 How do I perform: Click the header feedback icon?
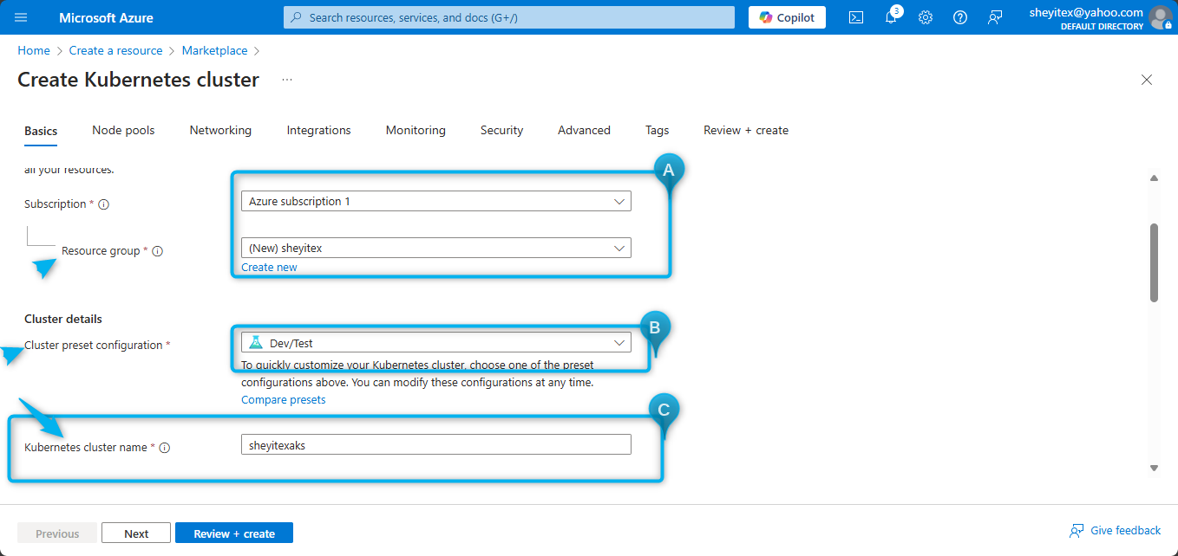995,17
